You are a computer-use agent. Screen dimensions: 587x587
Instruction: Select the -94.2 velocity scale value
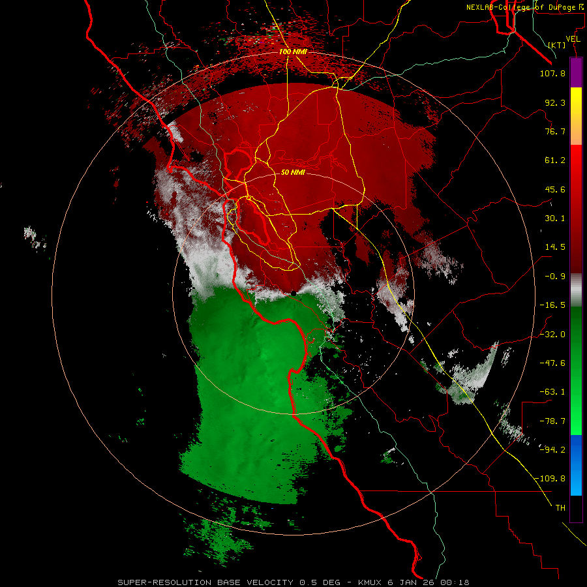click(x=552, y=449)
